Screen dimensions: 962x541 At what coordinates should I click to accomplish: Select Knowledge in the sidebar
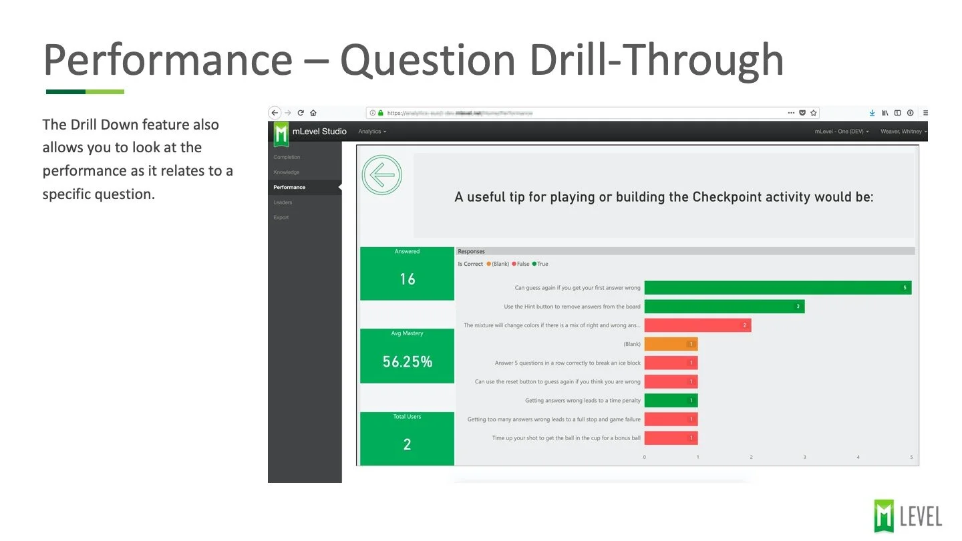point(286,172)
